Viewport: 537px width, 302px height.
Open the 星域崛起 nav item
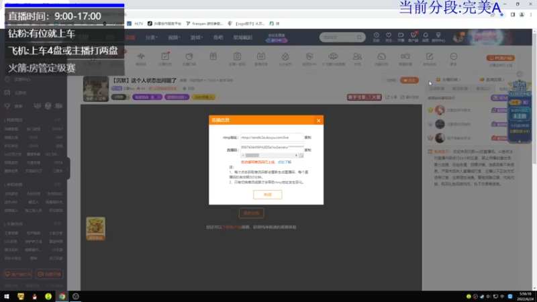[x=243, y=38]
